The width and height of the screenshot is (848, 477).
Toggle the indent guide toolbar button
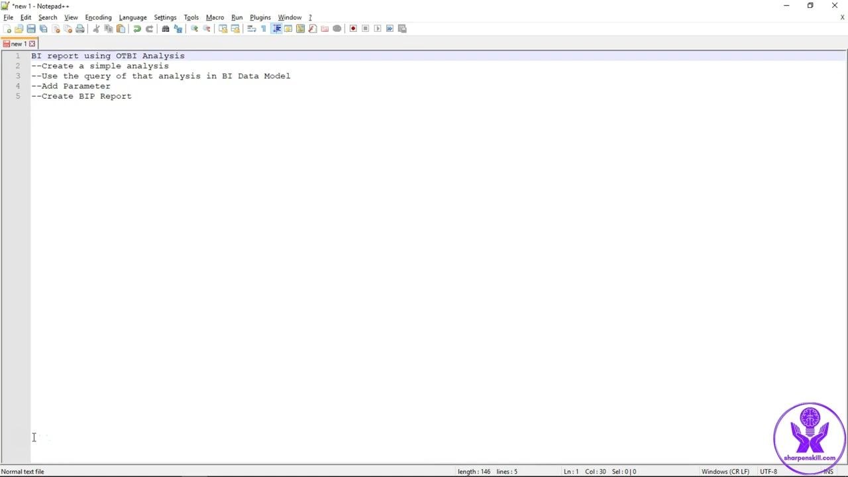276,28
